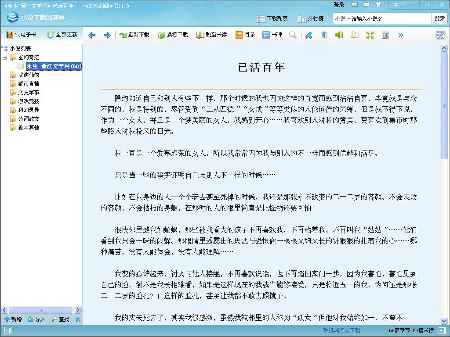Open the 排行榜 rankings tab
The height and width of the screenshot is (337, 450).
coord(311,18)
